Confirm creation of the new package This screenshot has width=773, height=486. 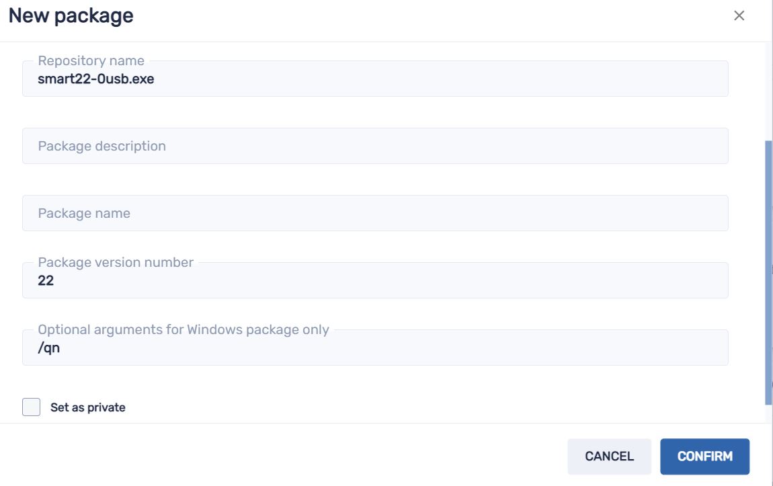click(704, 456)
